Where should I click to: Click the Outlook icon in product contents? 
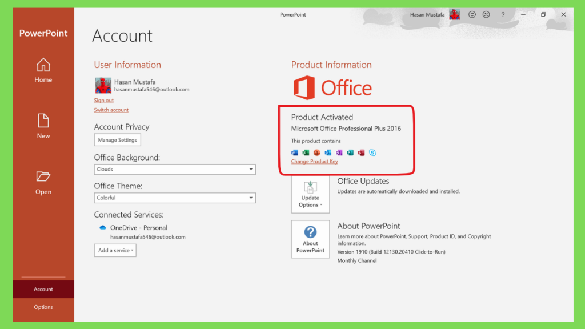tap(328, 153)
